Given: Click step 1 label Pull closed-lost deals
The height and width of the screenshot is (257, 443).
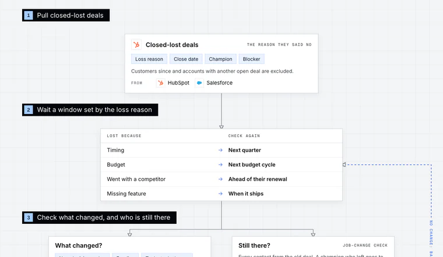Looking at the screenshot, I should click(66, 15).
